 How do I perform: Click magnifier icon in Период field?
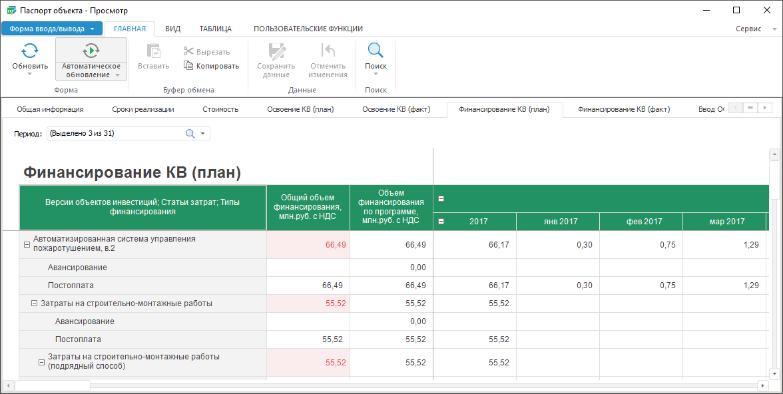[x=190, y=134]
